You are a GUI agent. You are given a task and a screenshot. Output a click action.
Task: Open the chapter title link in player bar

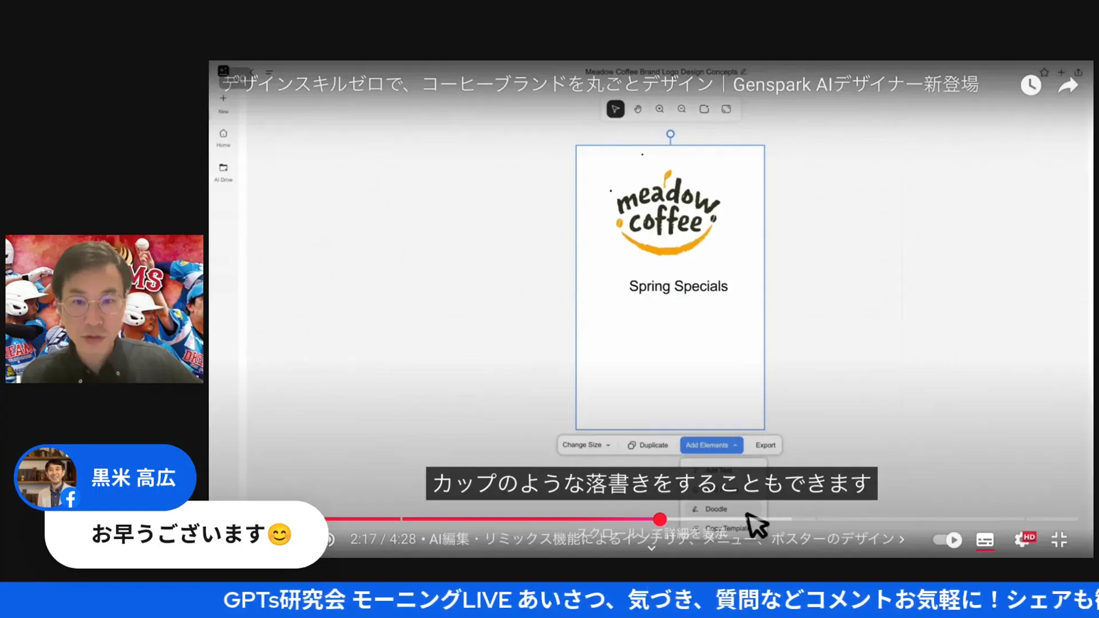pos(662,539)
